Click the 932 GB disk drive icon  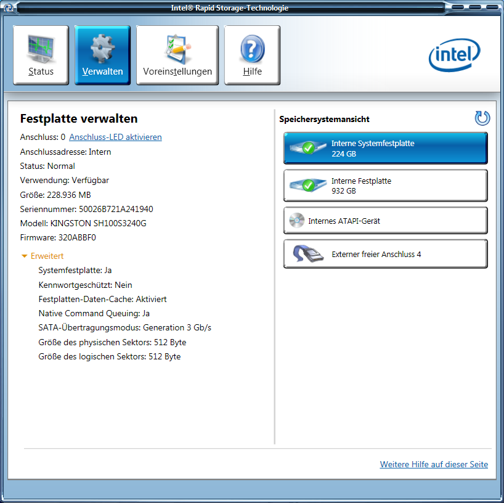pos(307,186)
